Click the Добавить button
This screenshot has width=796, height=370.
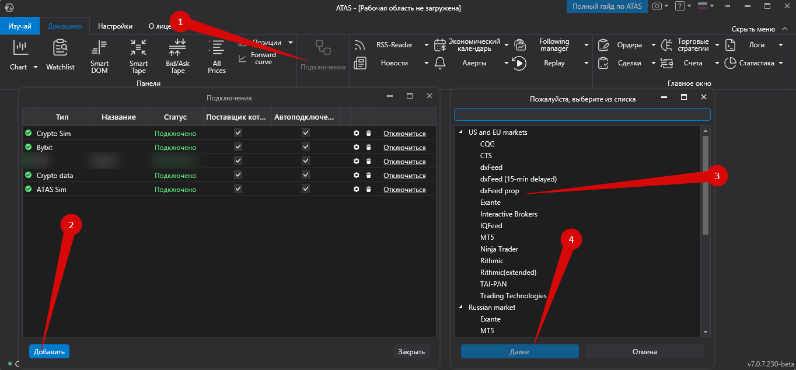(x=49, y=351)
